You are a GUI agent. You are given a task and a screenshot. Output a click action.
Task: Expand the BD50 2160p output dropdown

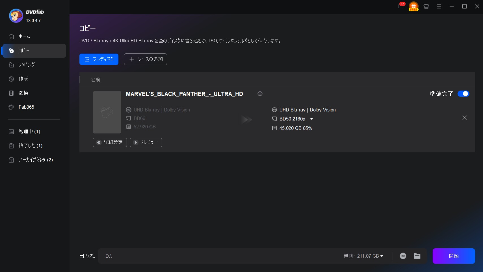point(311,119)
